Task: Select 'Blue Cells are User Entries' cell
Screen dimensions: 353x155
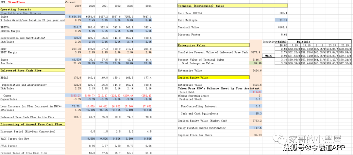Action: point(32,13)
